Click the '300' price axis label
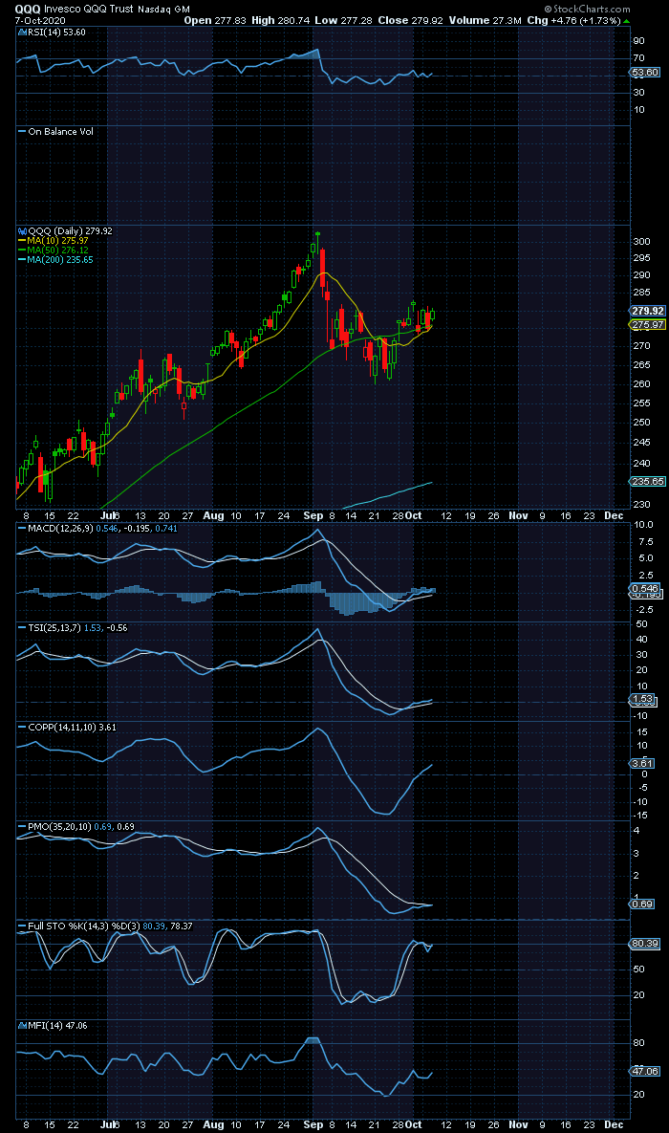The image size is (669, 1133). pyautogui.click(x=641, y=241)
